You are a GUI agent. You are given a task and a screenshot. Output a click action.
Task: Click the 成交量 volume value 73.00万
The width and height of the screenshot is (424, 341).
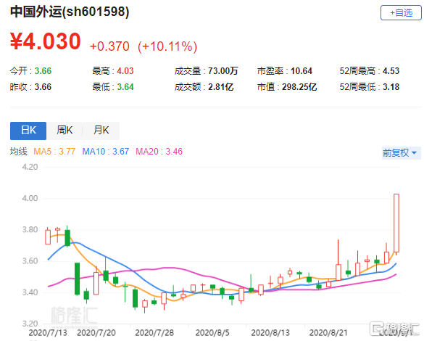223,71
